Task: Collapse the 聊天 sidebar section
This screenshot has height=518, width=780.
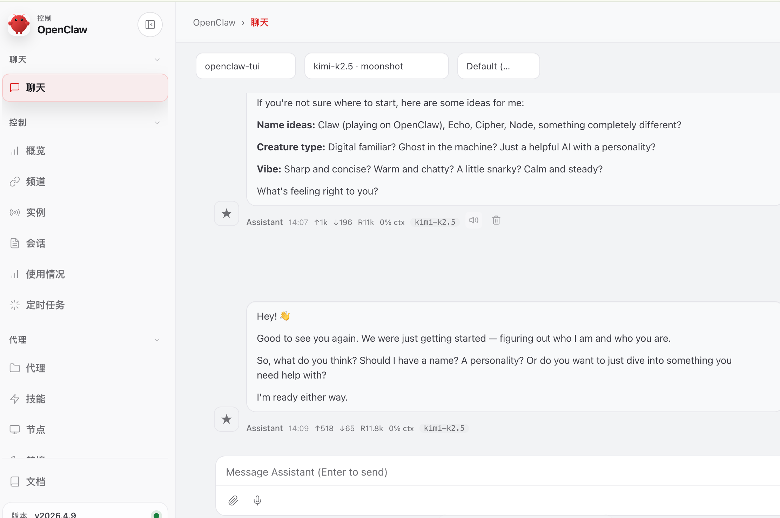Action: (157, 60)
